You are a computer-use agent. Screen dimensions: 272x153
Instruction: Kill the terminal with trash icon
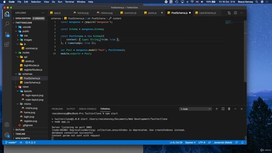coord(229,109)
